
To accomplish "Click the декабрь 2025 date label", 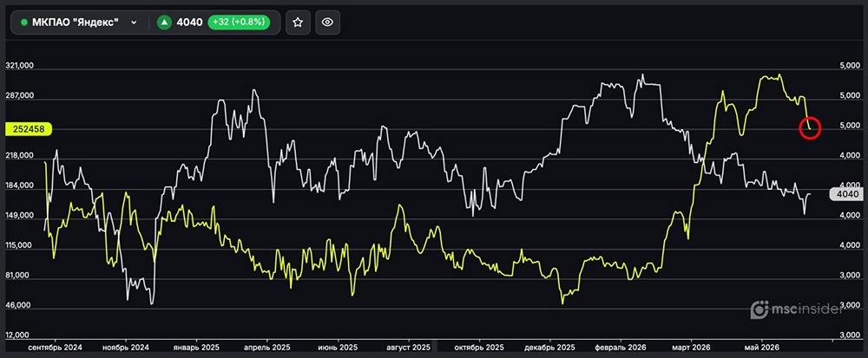I will point(549,348).
